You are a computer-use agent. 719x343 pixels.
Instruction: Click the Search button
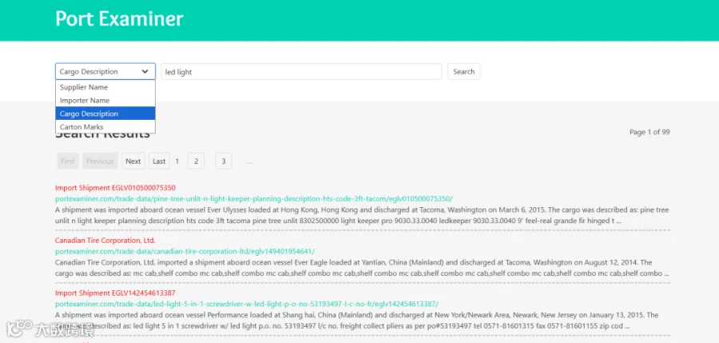point(463,72)
